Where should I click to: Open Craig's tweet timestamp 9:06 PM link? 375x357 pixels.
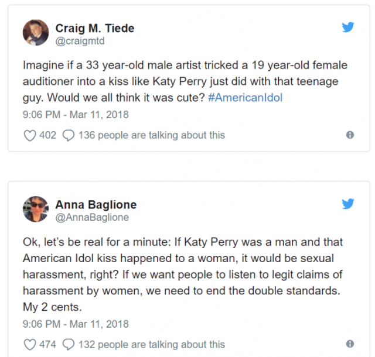pyautogui.click(x=42, y=115)
